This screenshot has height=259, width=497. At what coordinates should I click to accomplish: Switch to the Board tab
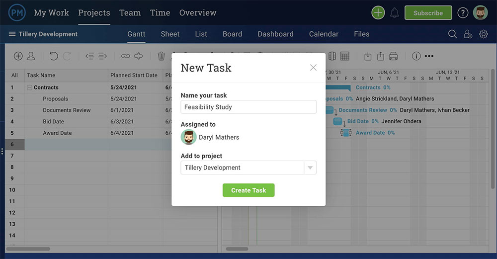232,34
